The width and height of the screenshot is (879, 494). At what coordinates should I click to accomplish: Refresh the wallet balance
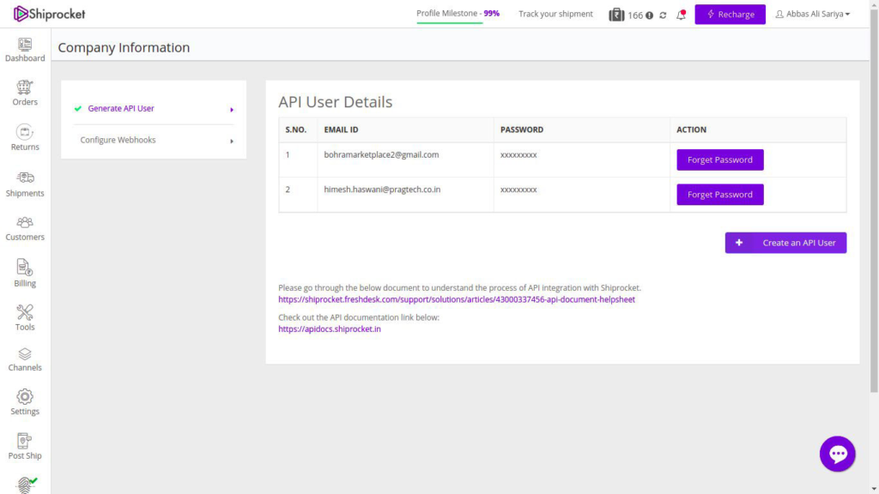coord(662,15)
